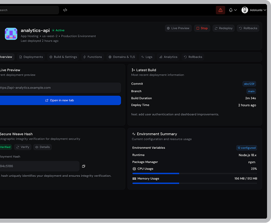Click the analytics-api app avatar icon

click(11, 34)
